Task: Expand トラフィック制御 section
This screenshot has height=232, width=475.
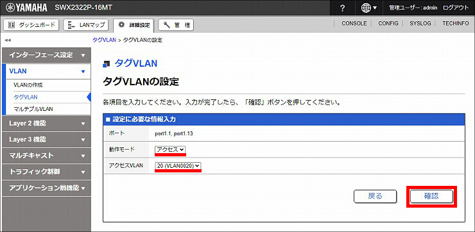Action: tap(46, 172)
